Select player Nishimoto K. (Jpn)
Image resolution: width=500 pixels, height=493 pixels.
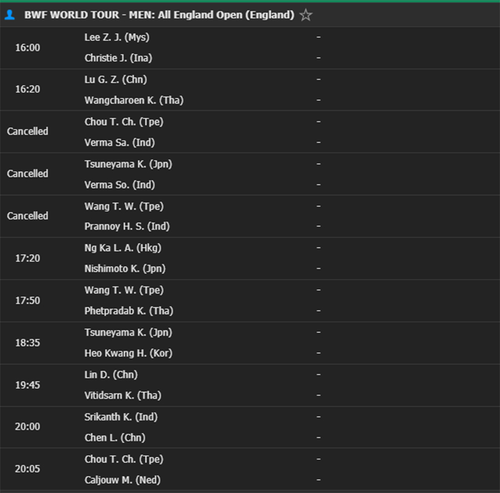tap(125, 268)
